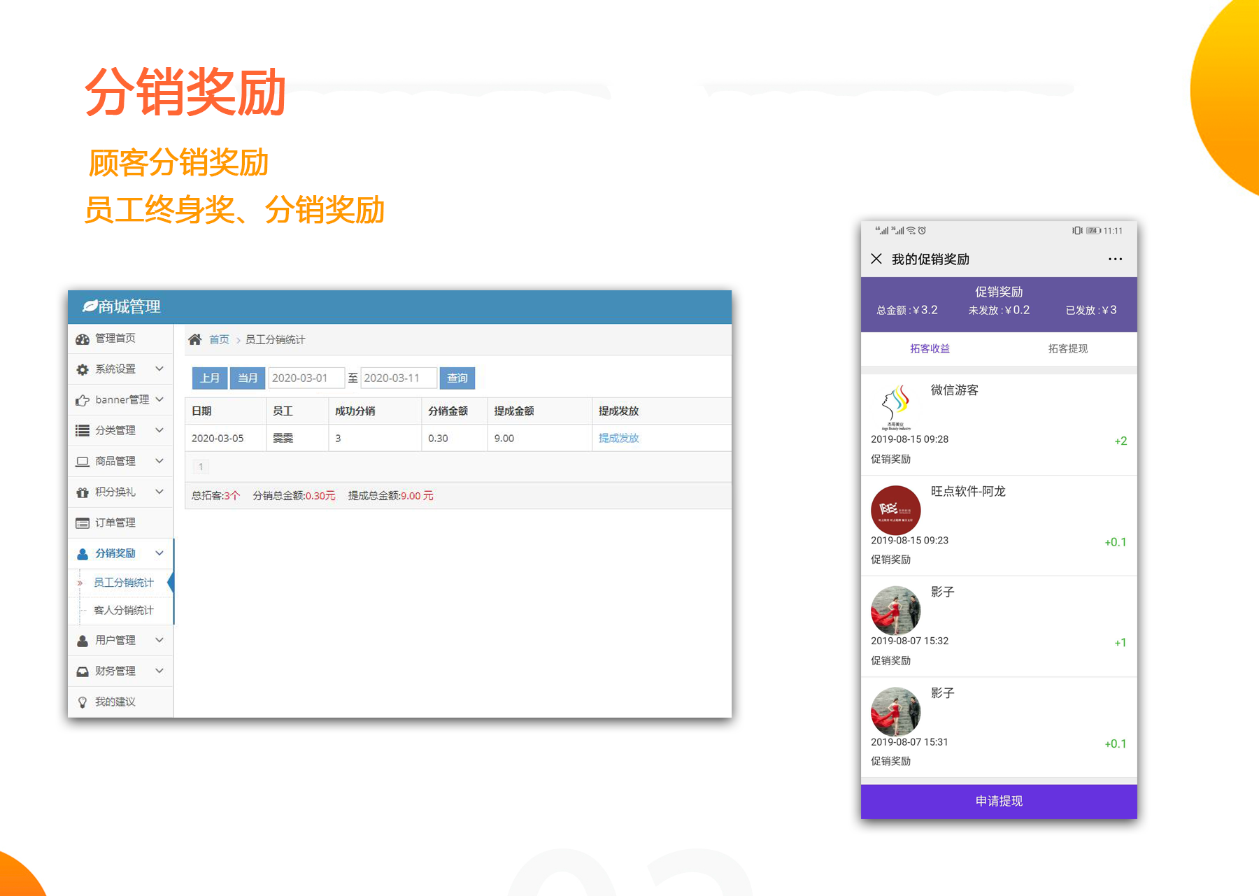Screen dimensions: 1259x896
Task: Tap the 影子 avatar dated 2019-08-07 15:32
Action: (896, 611)
